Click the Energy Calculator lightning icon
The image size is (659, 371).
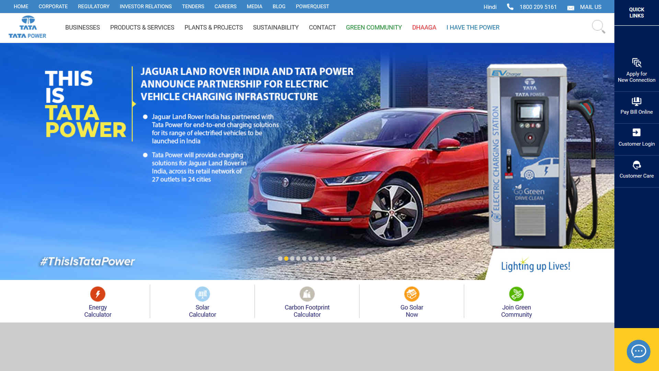(98, 294)
